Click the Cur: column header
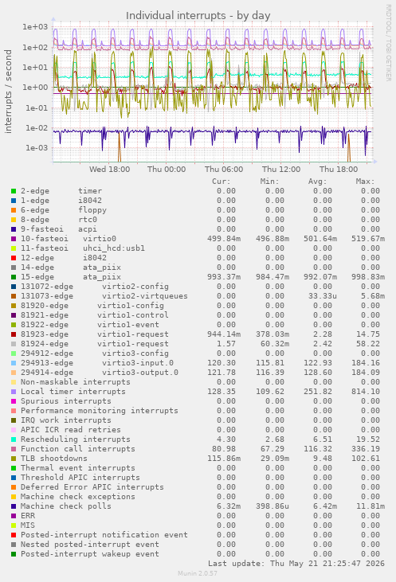This screenshot has width=396, height=582. click(x=222, y=182)
